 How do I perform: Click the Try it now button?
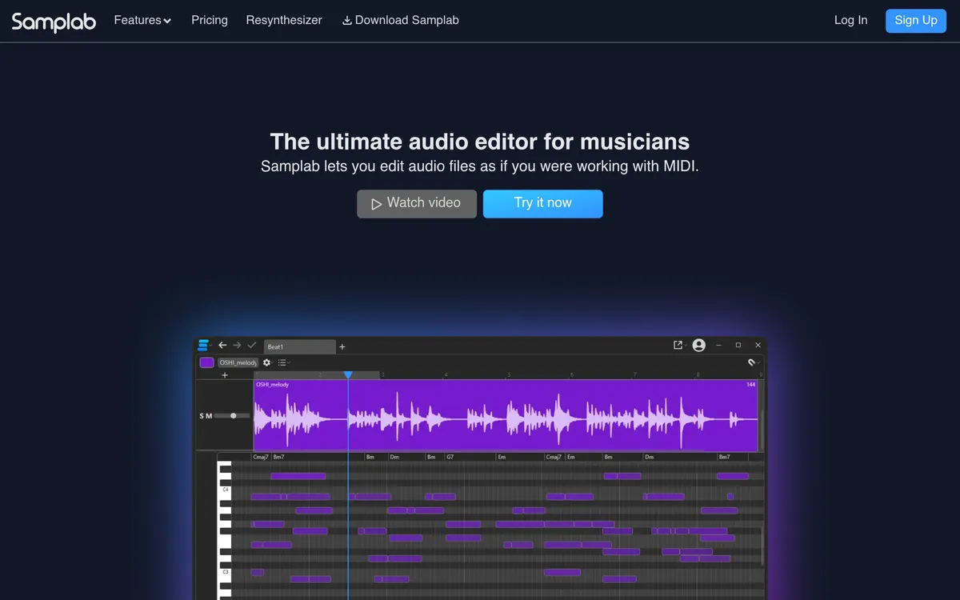tap(542, 203)
